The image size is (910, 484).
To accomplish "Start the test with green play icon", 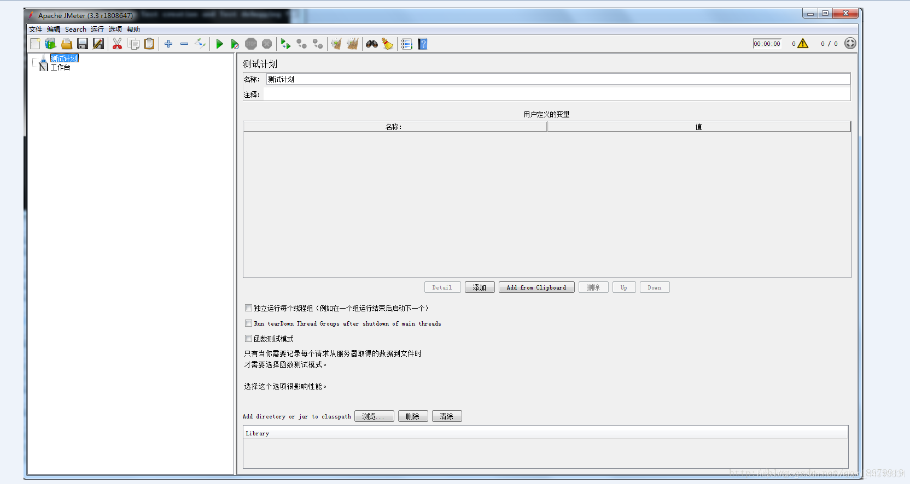I will (x=219, y=44).
